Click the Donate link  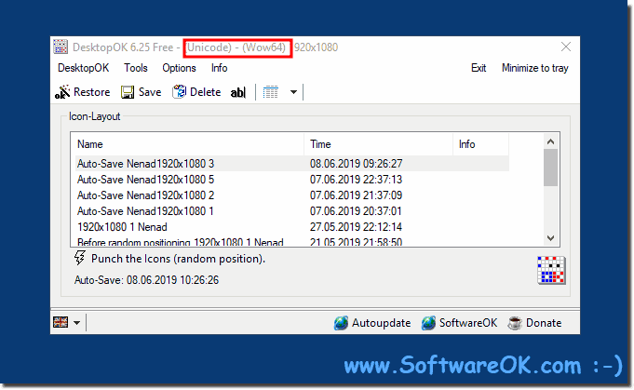tap(544, 323)
